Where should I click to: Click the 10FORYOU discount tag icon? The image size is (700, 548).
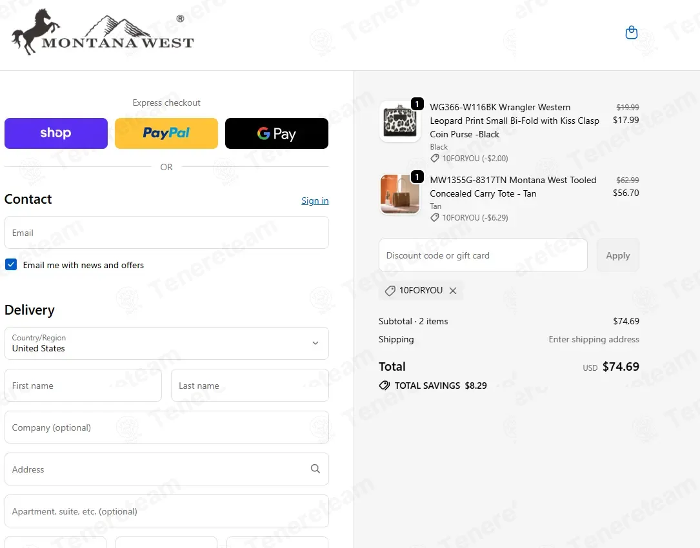(x=390, y=291)
